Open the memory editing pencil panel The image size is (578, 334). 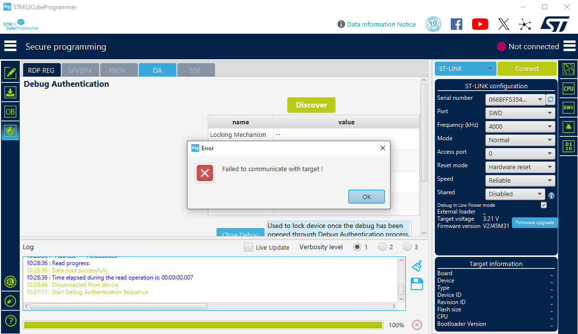pyautogui.click(x=10, y=72)
